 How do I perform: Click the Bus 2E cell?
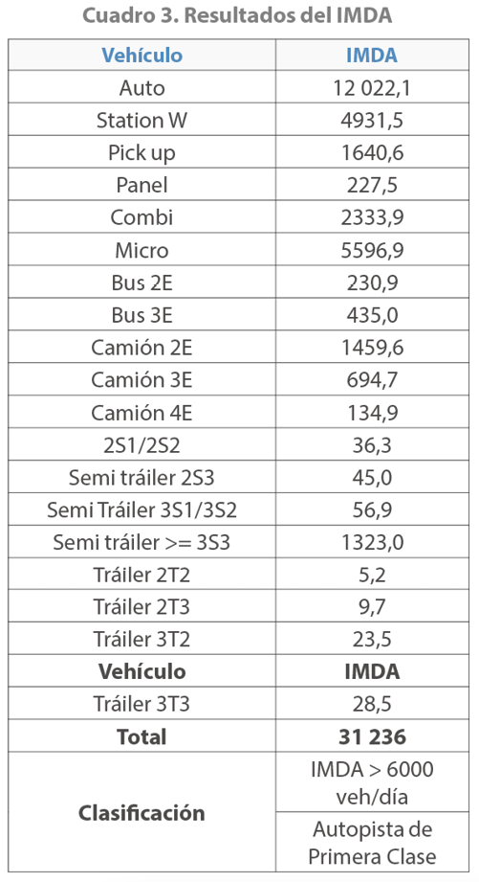point(142,283)
